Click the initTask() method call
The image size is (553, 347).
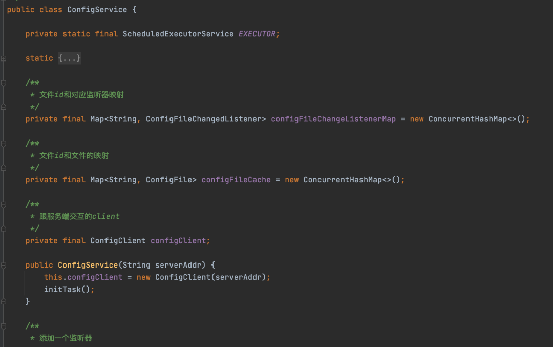tap(67, 290)
